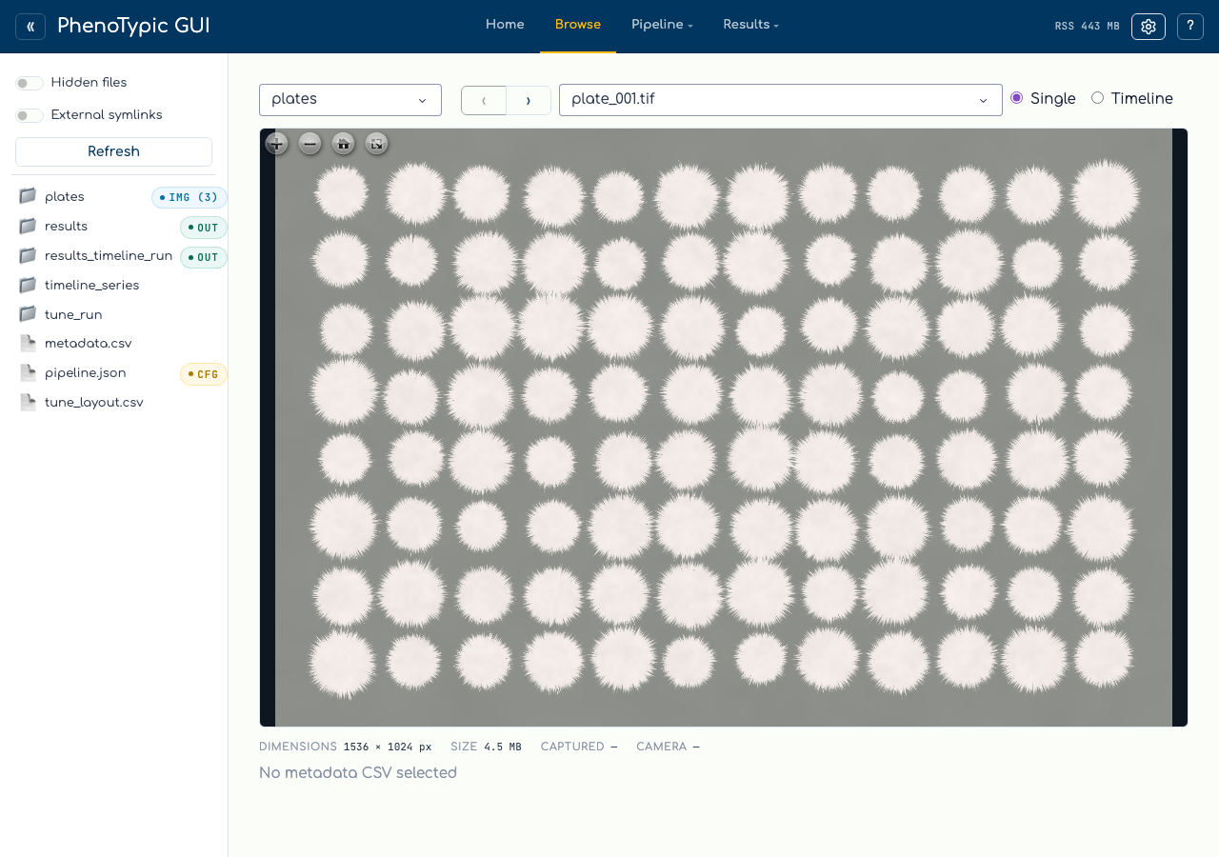1219x857 pixels.
Task: Click the OUT badge next to results_timeline_run
Action: (203, 257)
